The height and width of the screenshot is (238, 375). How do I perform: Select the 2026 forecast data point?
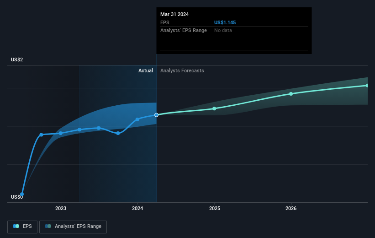(291, 94)
